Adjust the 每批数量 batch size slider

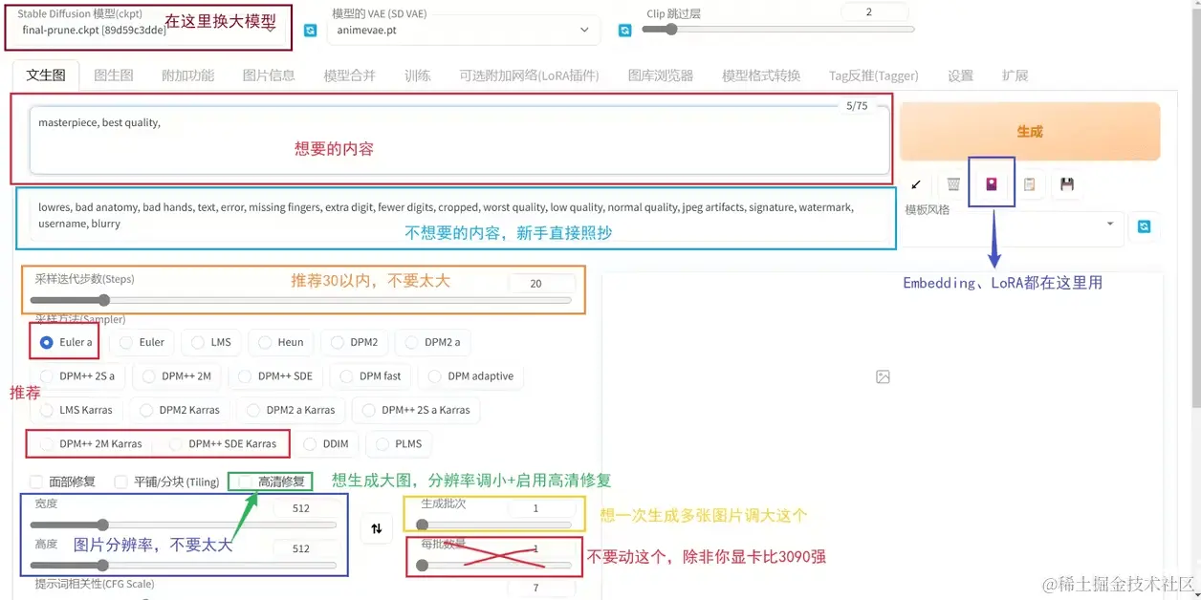point(493,565)
